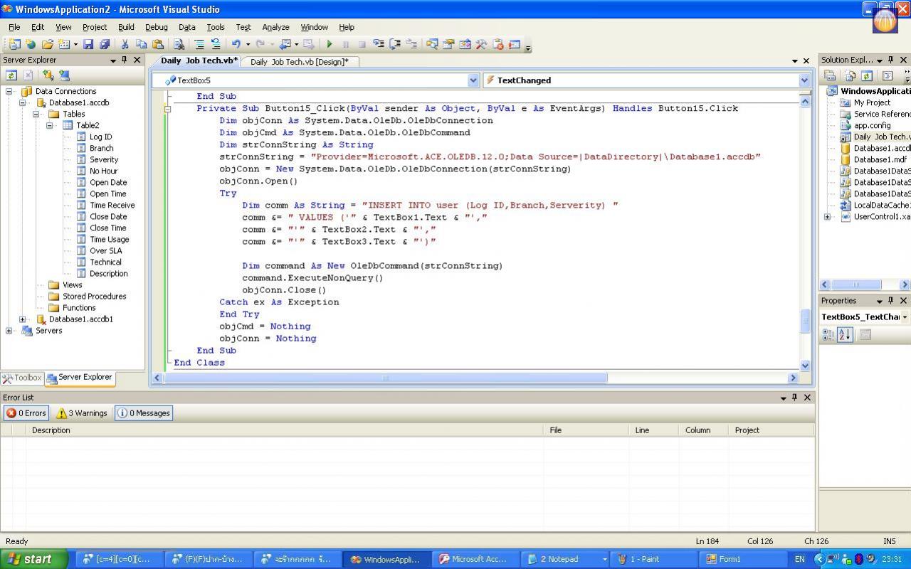Open the TextBox5 class name dropdown
The image size is (911, 569).
(473, 80)
